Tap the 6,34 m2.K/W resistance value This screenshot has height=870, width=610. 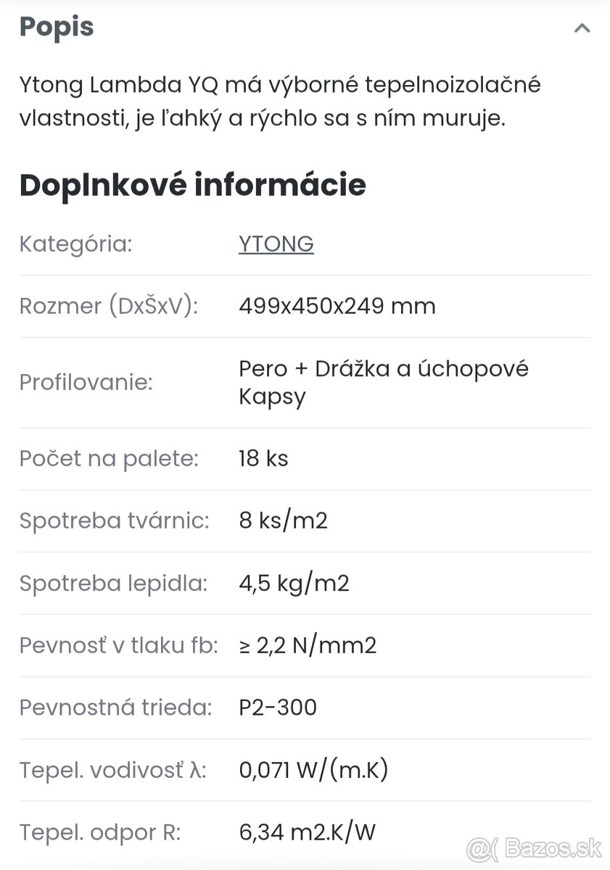307,832
